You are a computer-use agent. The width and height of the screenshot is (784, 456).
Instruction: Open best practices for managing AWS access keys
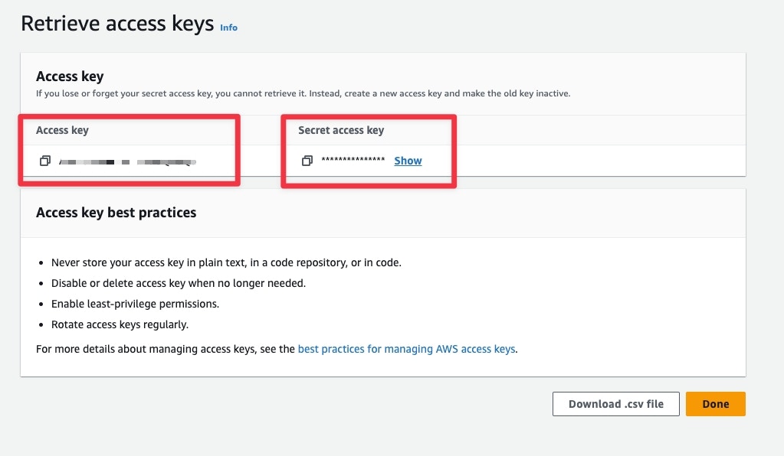[x=406, y=349]
